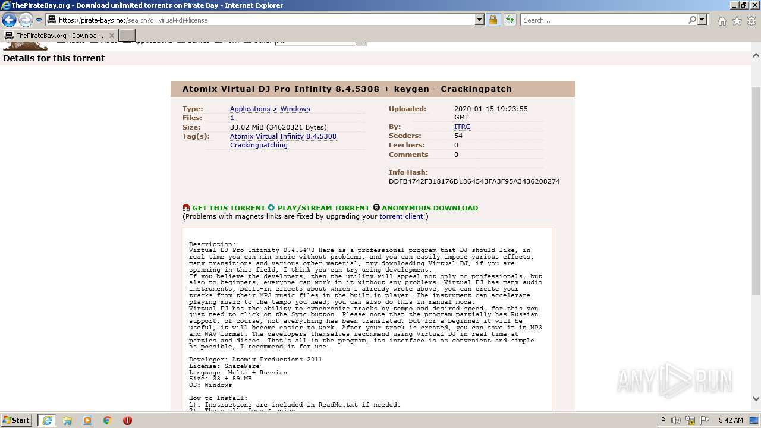
Task: Click the taskbar clock 5:42 AM
Action: (731, 420)
